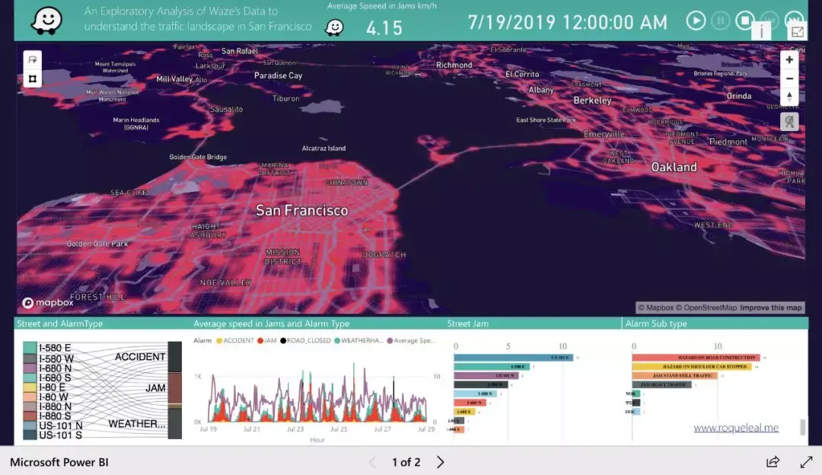
Task: Click the tilt arrow below the zoom controls
Action: (x=789, y=97)
